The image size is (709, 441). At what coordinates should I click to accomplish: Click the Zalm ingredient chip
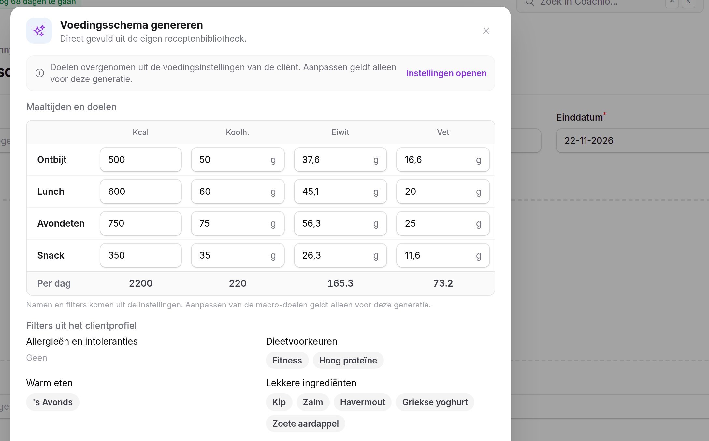313,402
